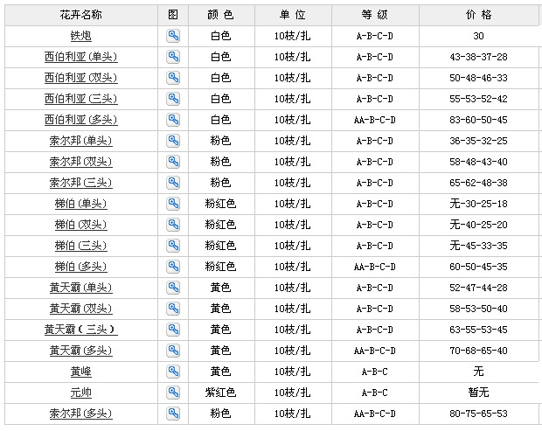Image resolution: width=542 pixels, height=431 pixels.
Task: Open the 黄天霸(多头) link
Action: point(81,351)
